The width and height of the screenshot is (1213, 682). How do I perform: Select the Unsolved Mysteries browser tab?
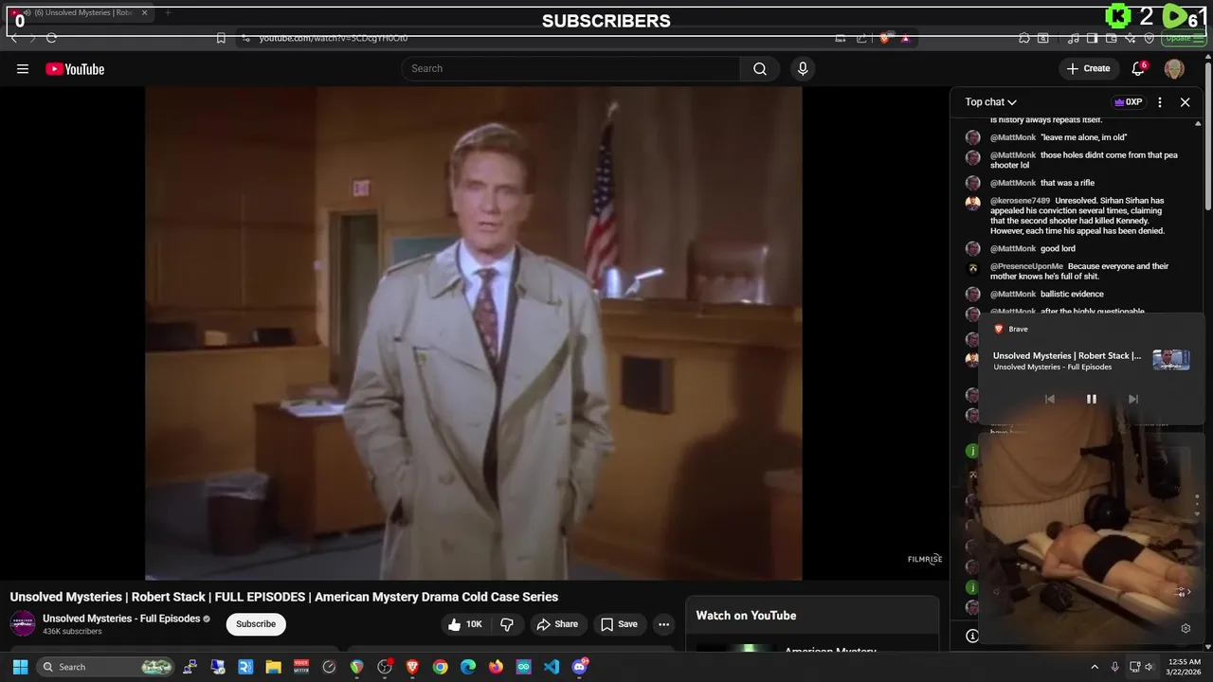78,13
